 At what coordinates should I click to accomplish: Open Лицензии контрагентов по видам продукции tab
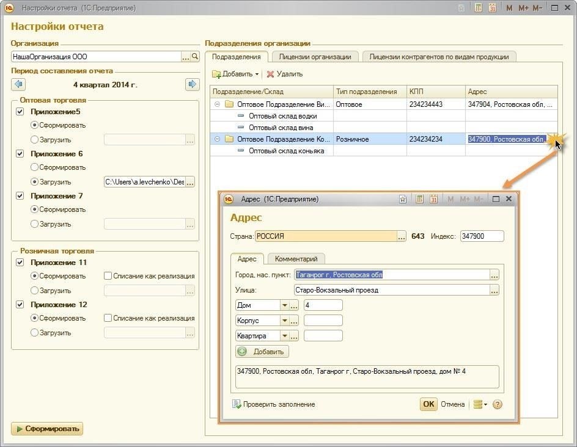[439, 57]
